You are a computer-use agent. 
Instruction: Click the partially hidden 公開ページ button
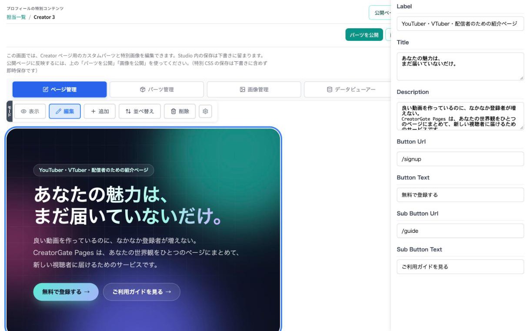coord(380,13)
